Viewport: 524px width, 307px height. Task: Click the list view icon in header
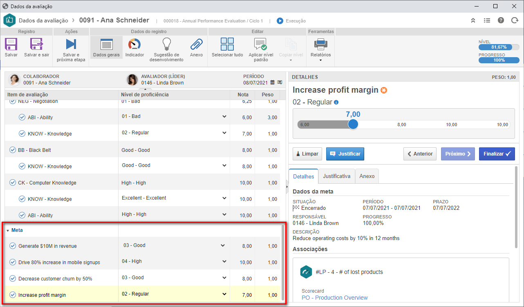(487, 20)
